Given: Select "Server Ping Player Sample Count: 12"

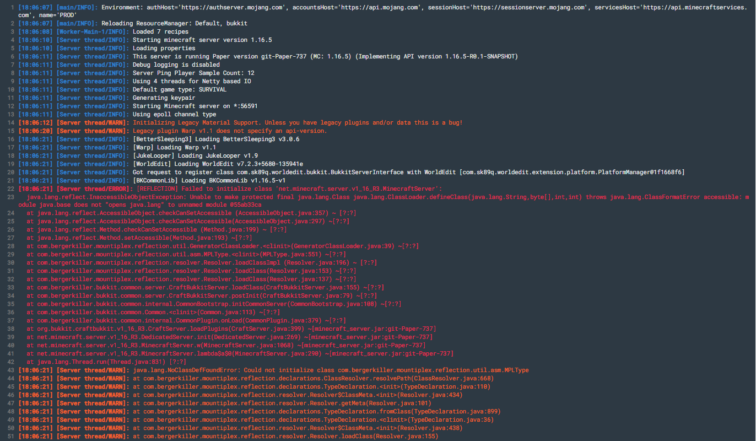Looking at the screenshot, I should 193,73.
